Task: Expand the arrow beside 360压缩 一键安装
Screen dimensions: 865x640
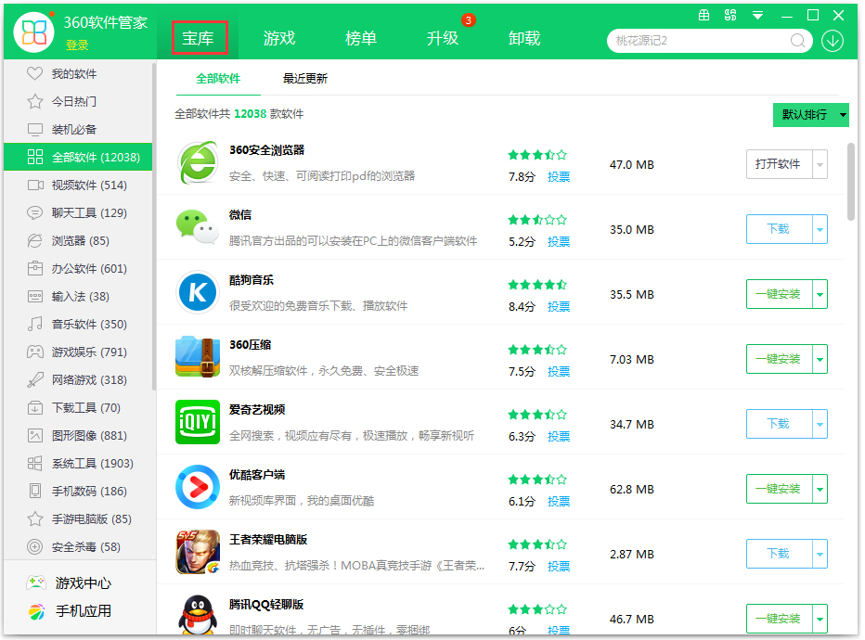Action: [x=820, y=359]
